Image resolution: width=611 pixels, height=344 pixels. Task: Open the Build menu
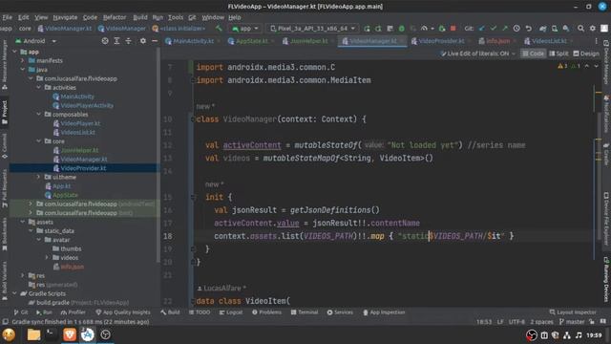140,17
